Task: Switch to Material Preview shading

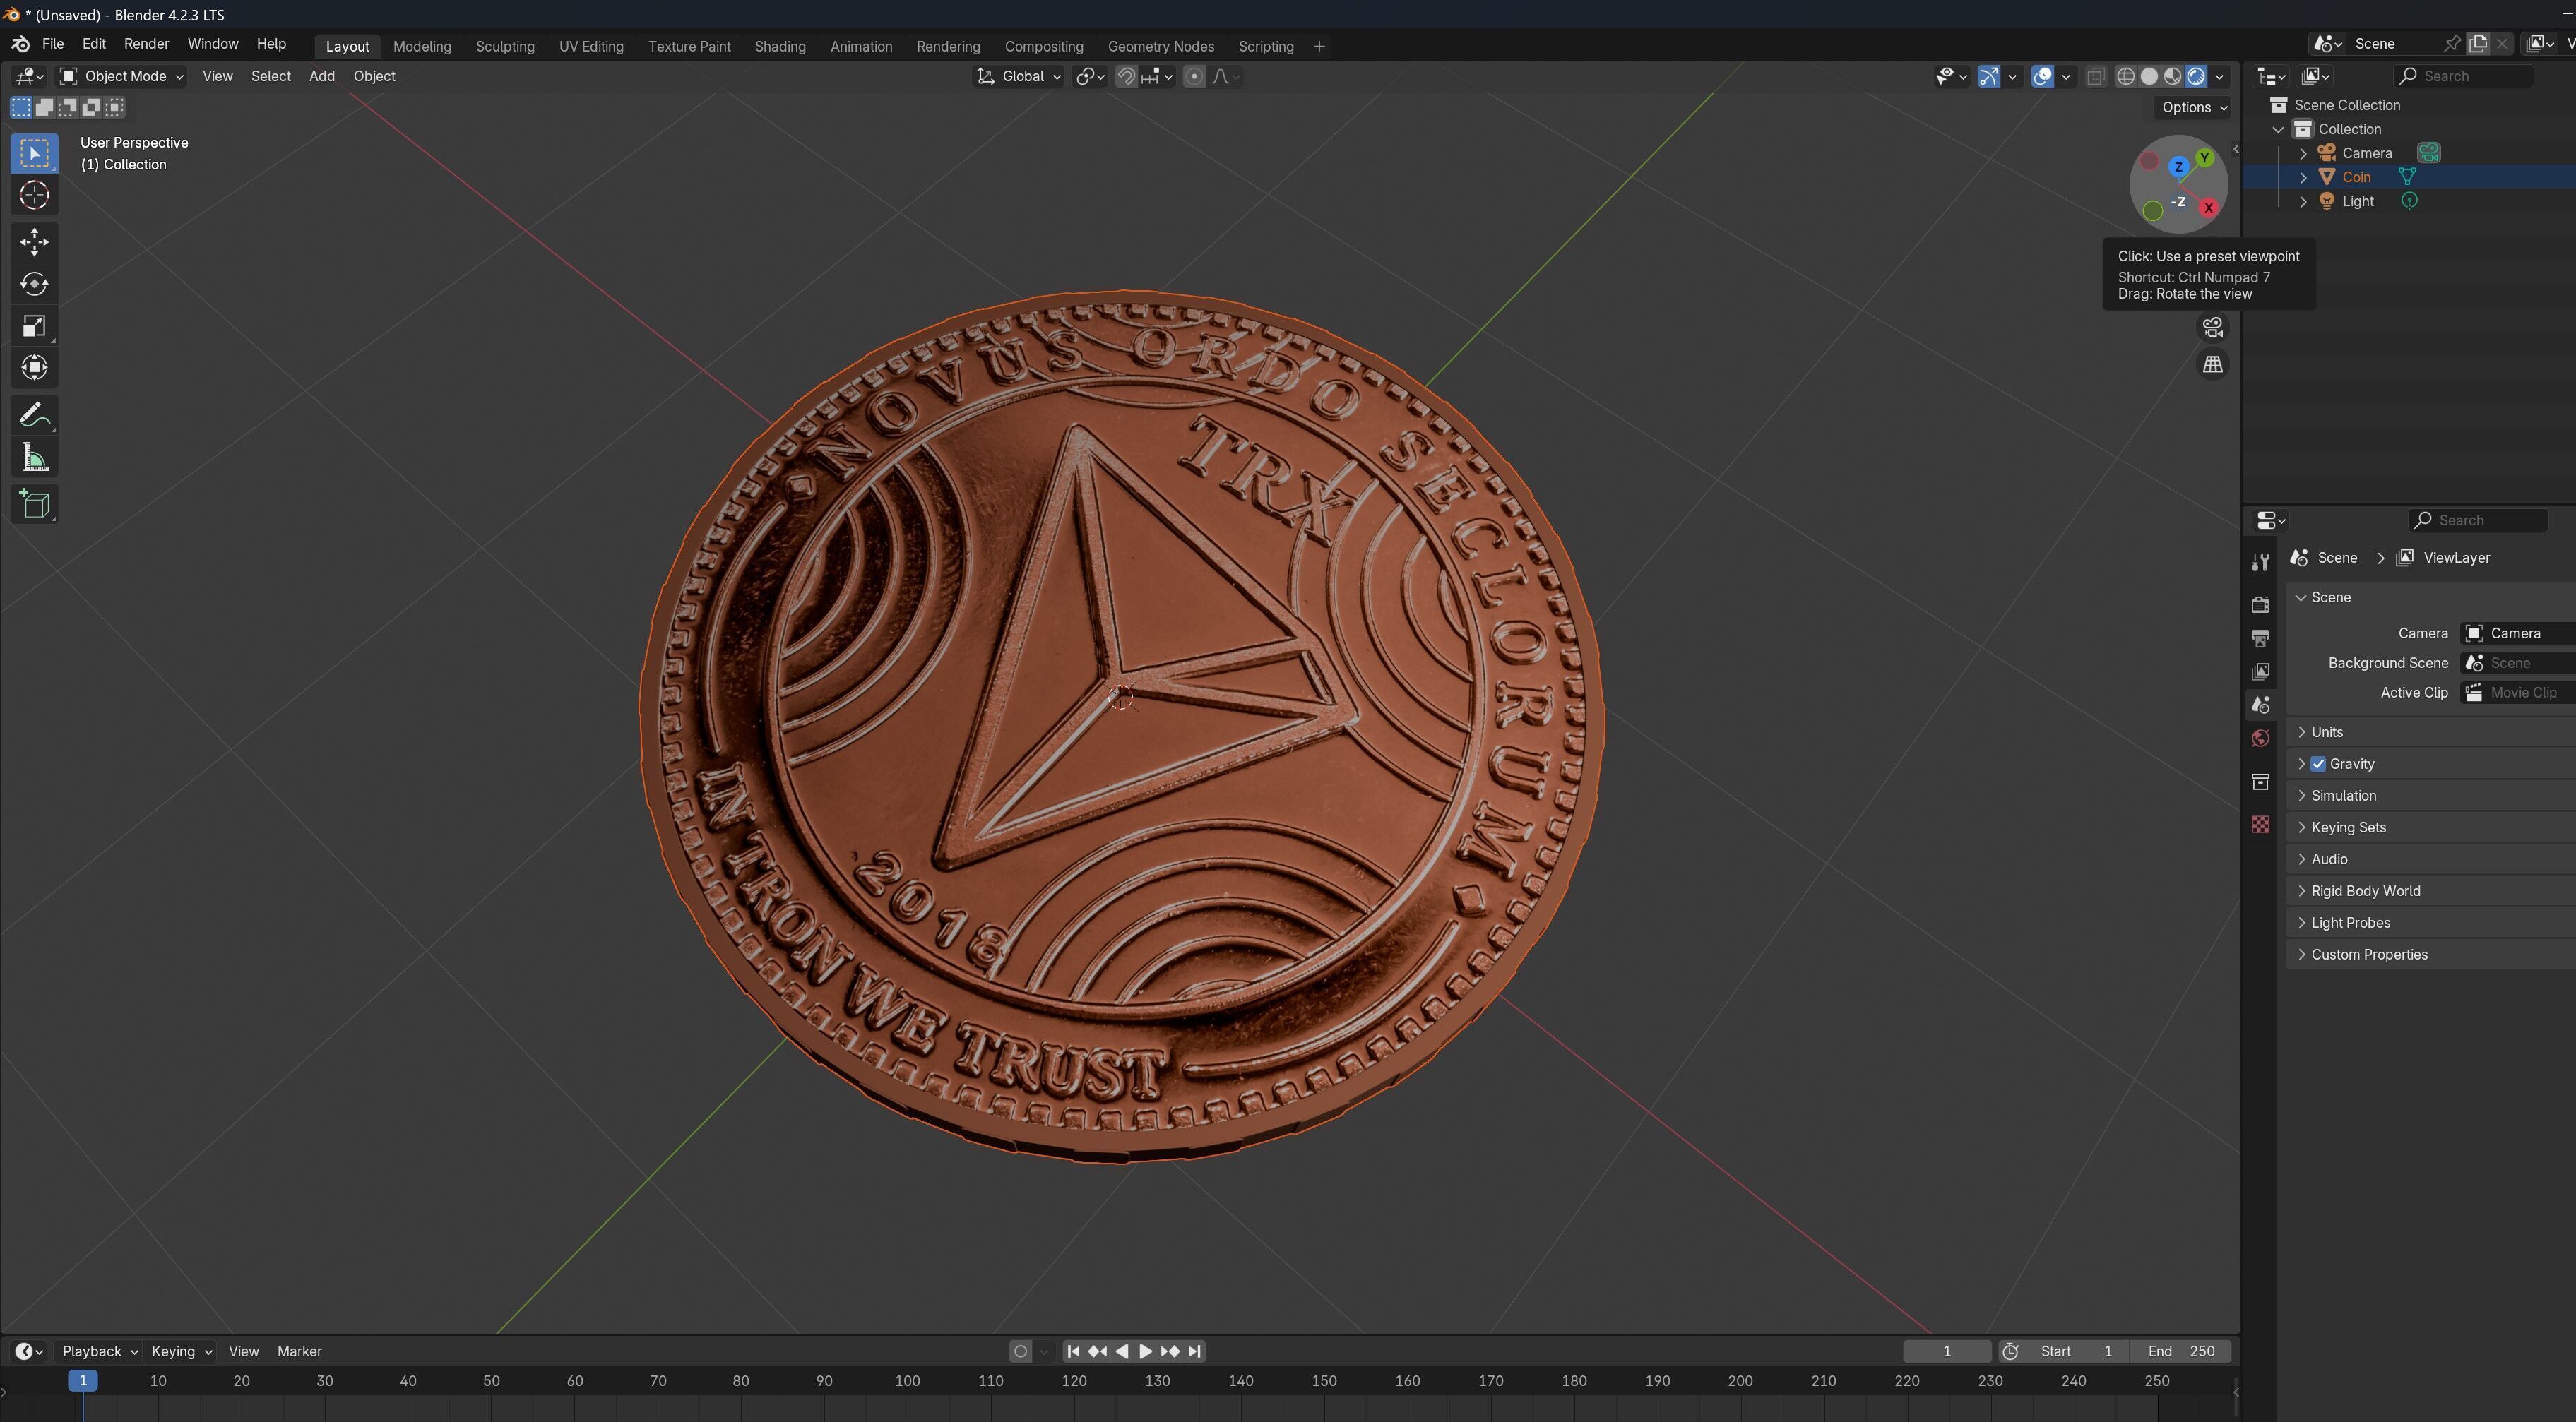Action: (x=2172, y=76)
